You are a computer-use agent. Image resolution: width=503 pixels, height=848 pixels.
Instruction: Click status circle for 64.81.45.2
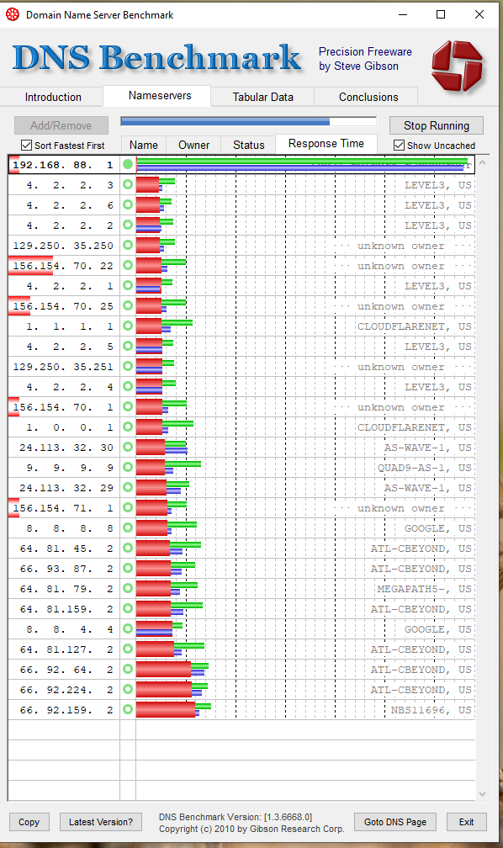point(128,549)
